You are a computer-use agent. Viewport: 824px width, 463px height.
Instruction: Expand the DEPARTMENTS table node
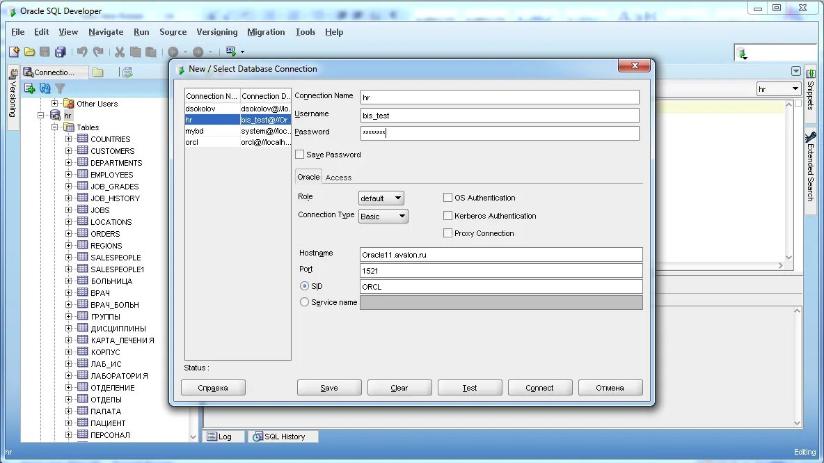[68, 162]
